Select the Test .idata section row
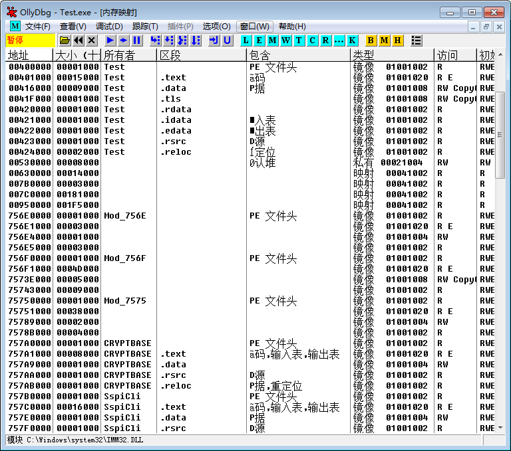Viewport: 511px width, 451px height. [250, 120]
